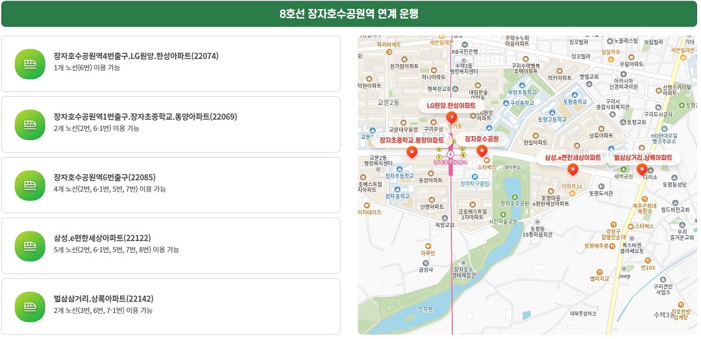Click train icon on 장자초중학교.동양아파트(22069) card

pyautogui.click(x=30, y=124)
